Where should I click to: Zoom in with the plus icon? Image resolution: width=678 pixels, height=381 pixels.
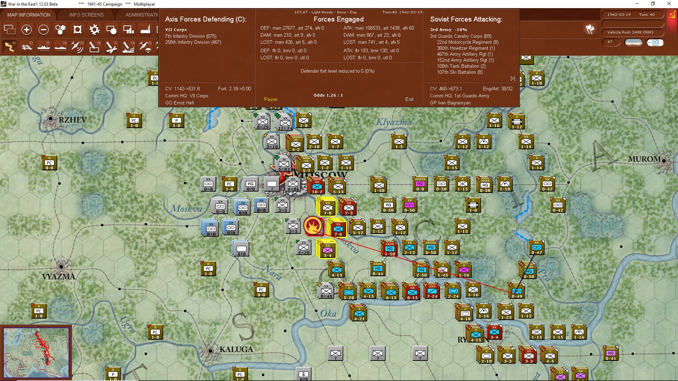(x=26, y=30)
